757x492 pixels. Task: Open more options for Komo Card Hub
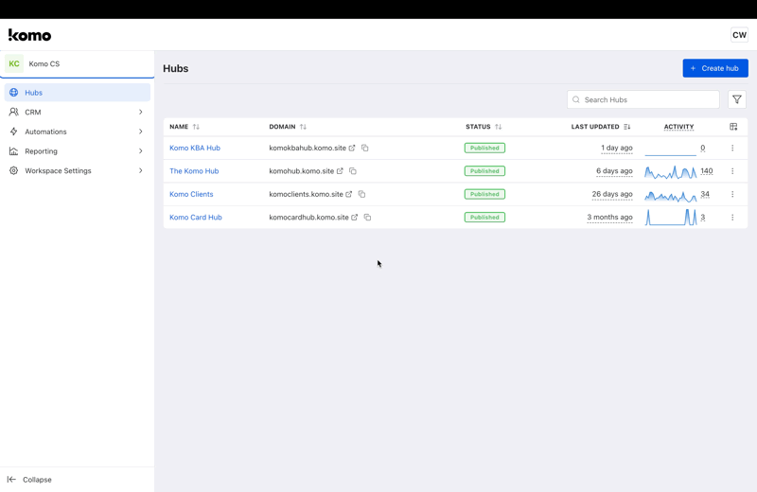point(732,218)
